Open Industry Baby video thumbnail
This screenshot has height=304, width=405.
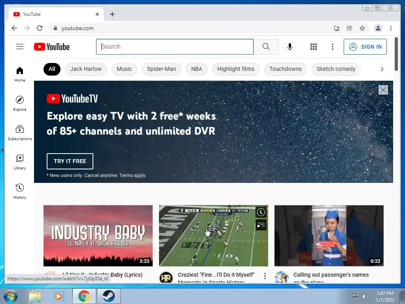point(98,236)
